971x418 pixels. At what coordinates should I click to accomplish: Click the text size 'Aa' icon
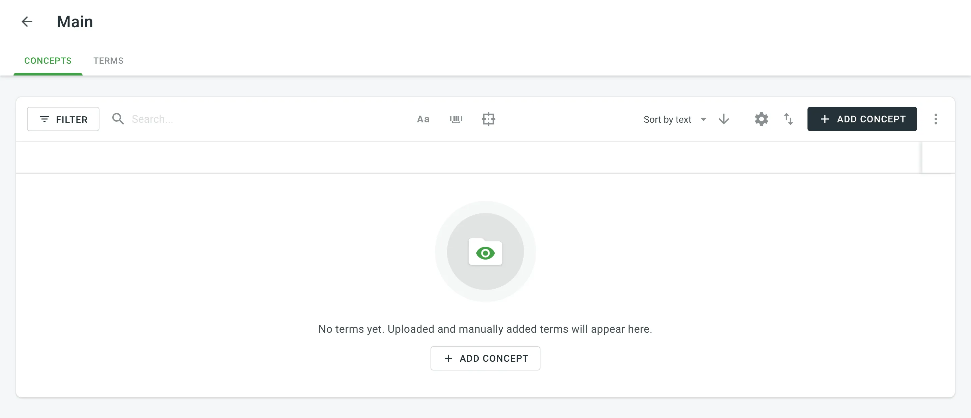click(423, 119)
